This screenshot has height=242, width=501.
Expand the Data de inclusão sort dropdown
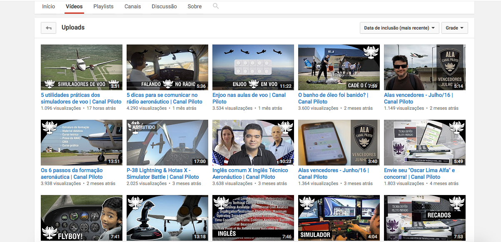coord(399,28)
